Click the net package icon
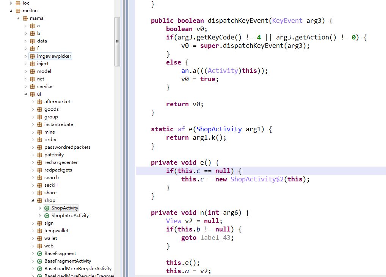386x277 pixels. click(32, 79)
